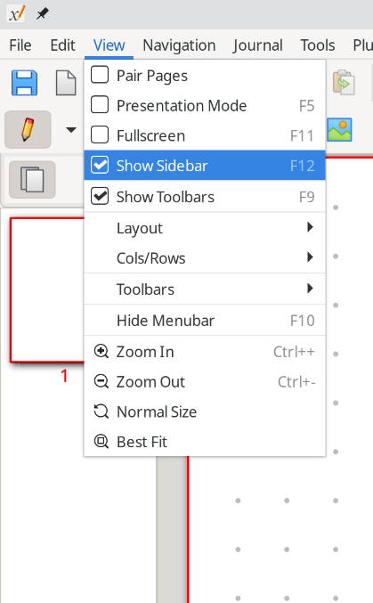Select page 1 thumbnail in sidebar

(47, 290)
